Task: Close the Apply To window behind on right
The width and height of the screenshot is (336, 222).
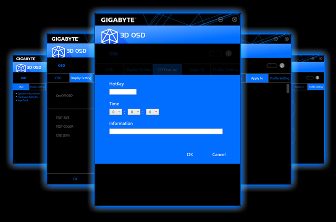Action: pyautogui.click(x=287, y=39)
